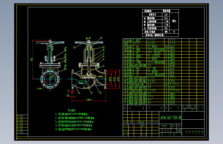Image resolution: width=223 pixels, height=144 pixels.
Task: Select the MPa unit cell
Action: pos(174,21)
